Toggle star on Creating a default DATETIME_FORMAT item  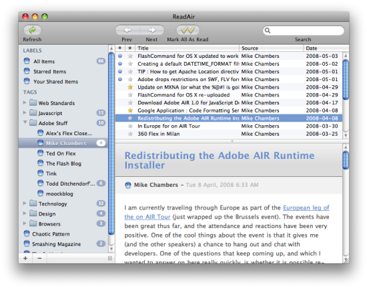pyautogui.click(x=130, y=64)
